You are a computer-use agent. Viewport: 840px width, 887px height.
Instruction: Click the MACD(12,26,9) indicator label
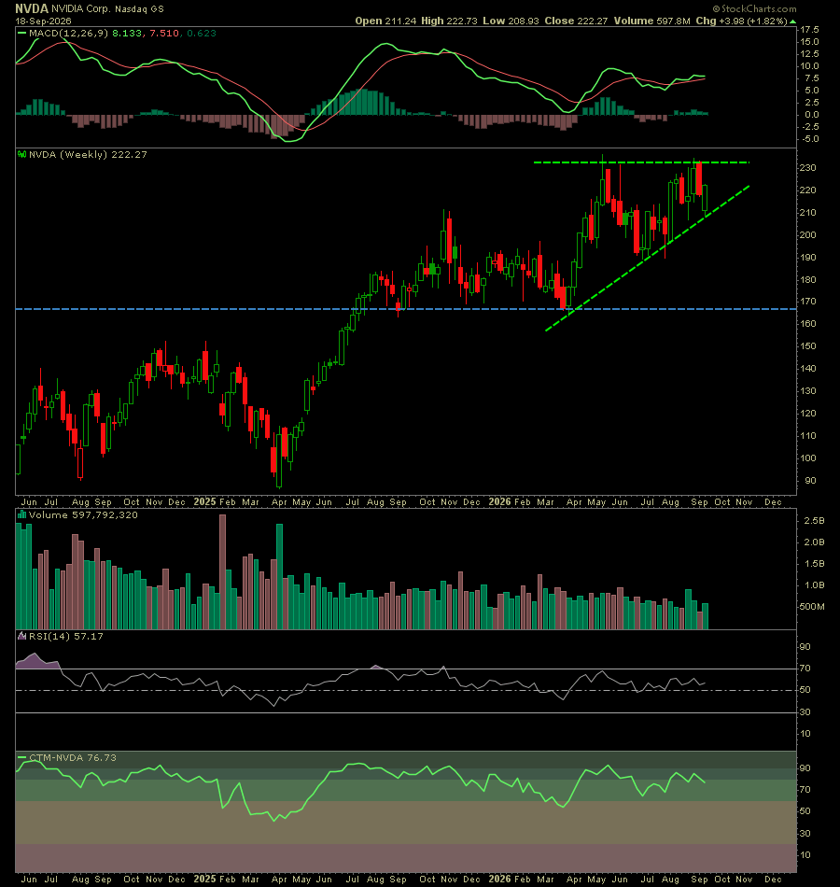[x=68, y=34]
